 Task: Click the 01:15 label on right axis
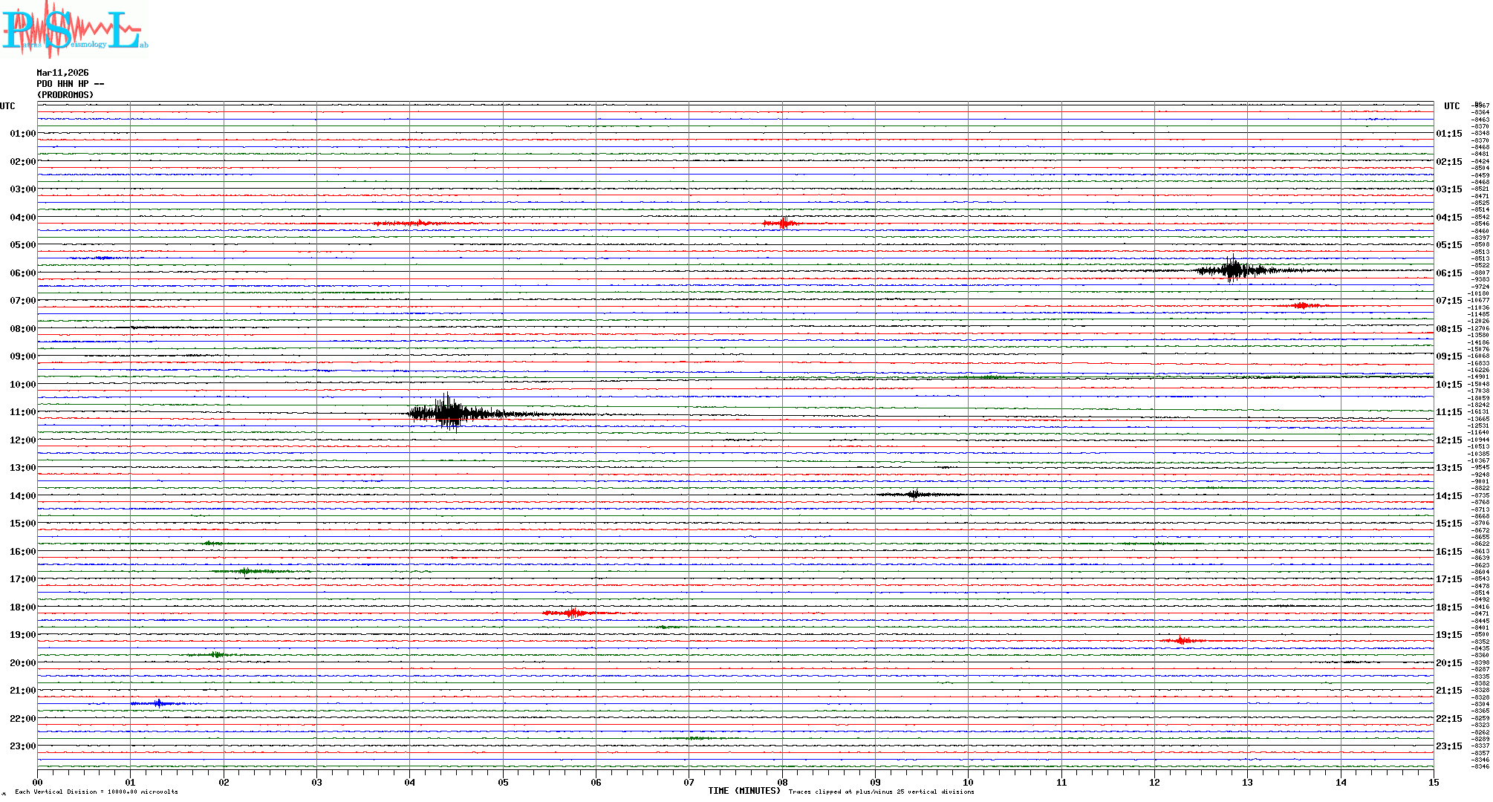1448,134
